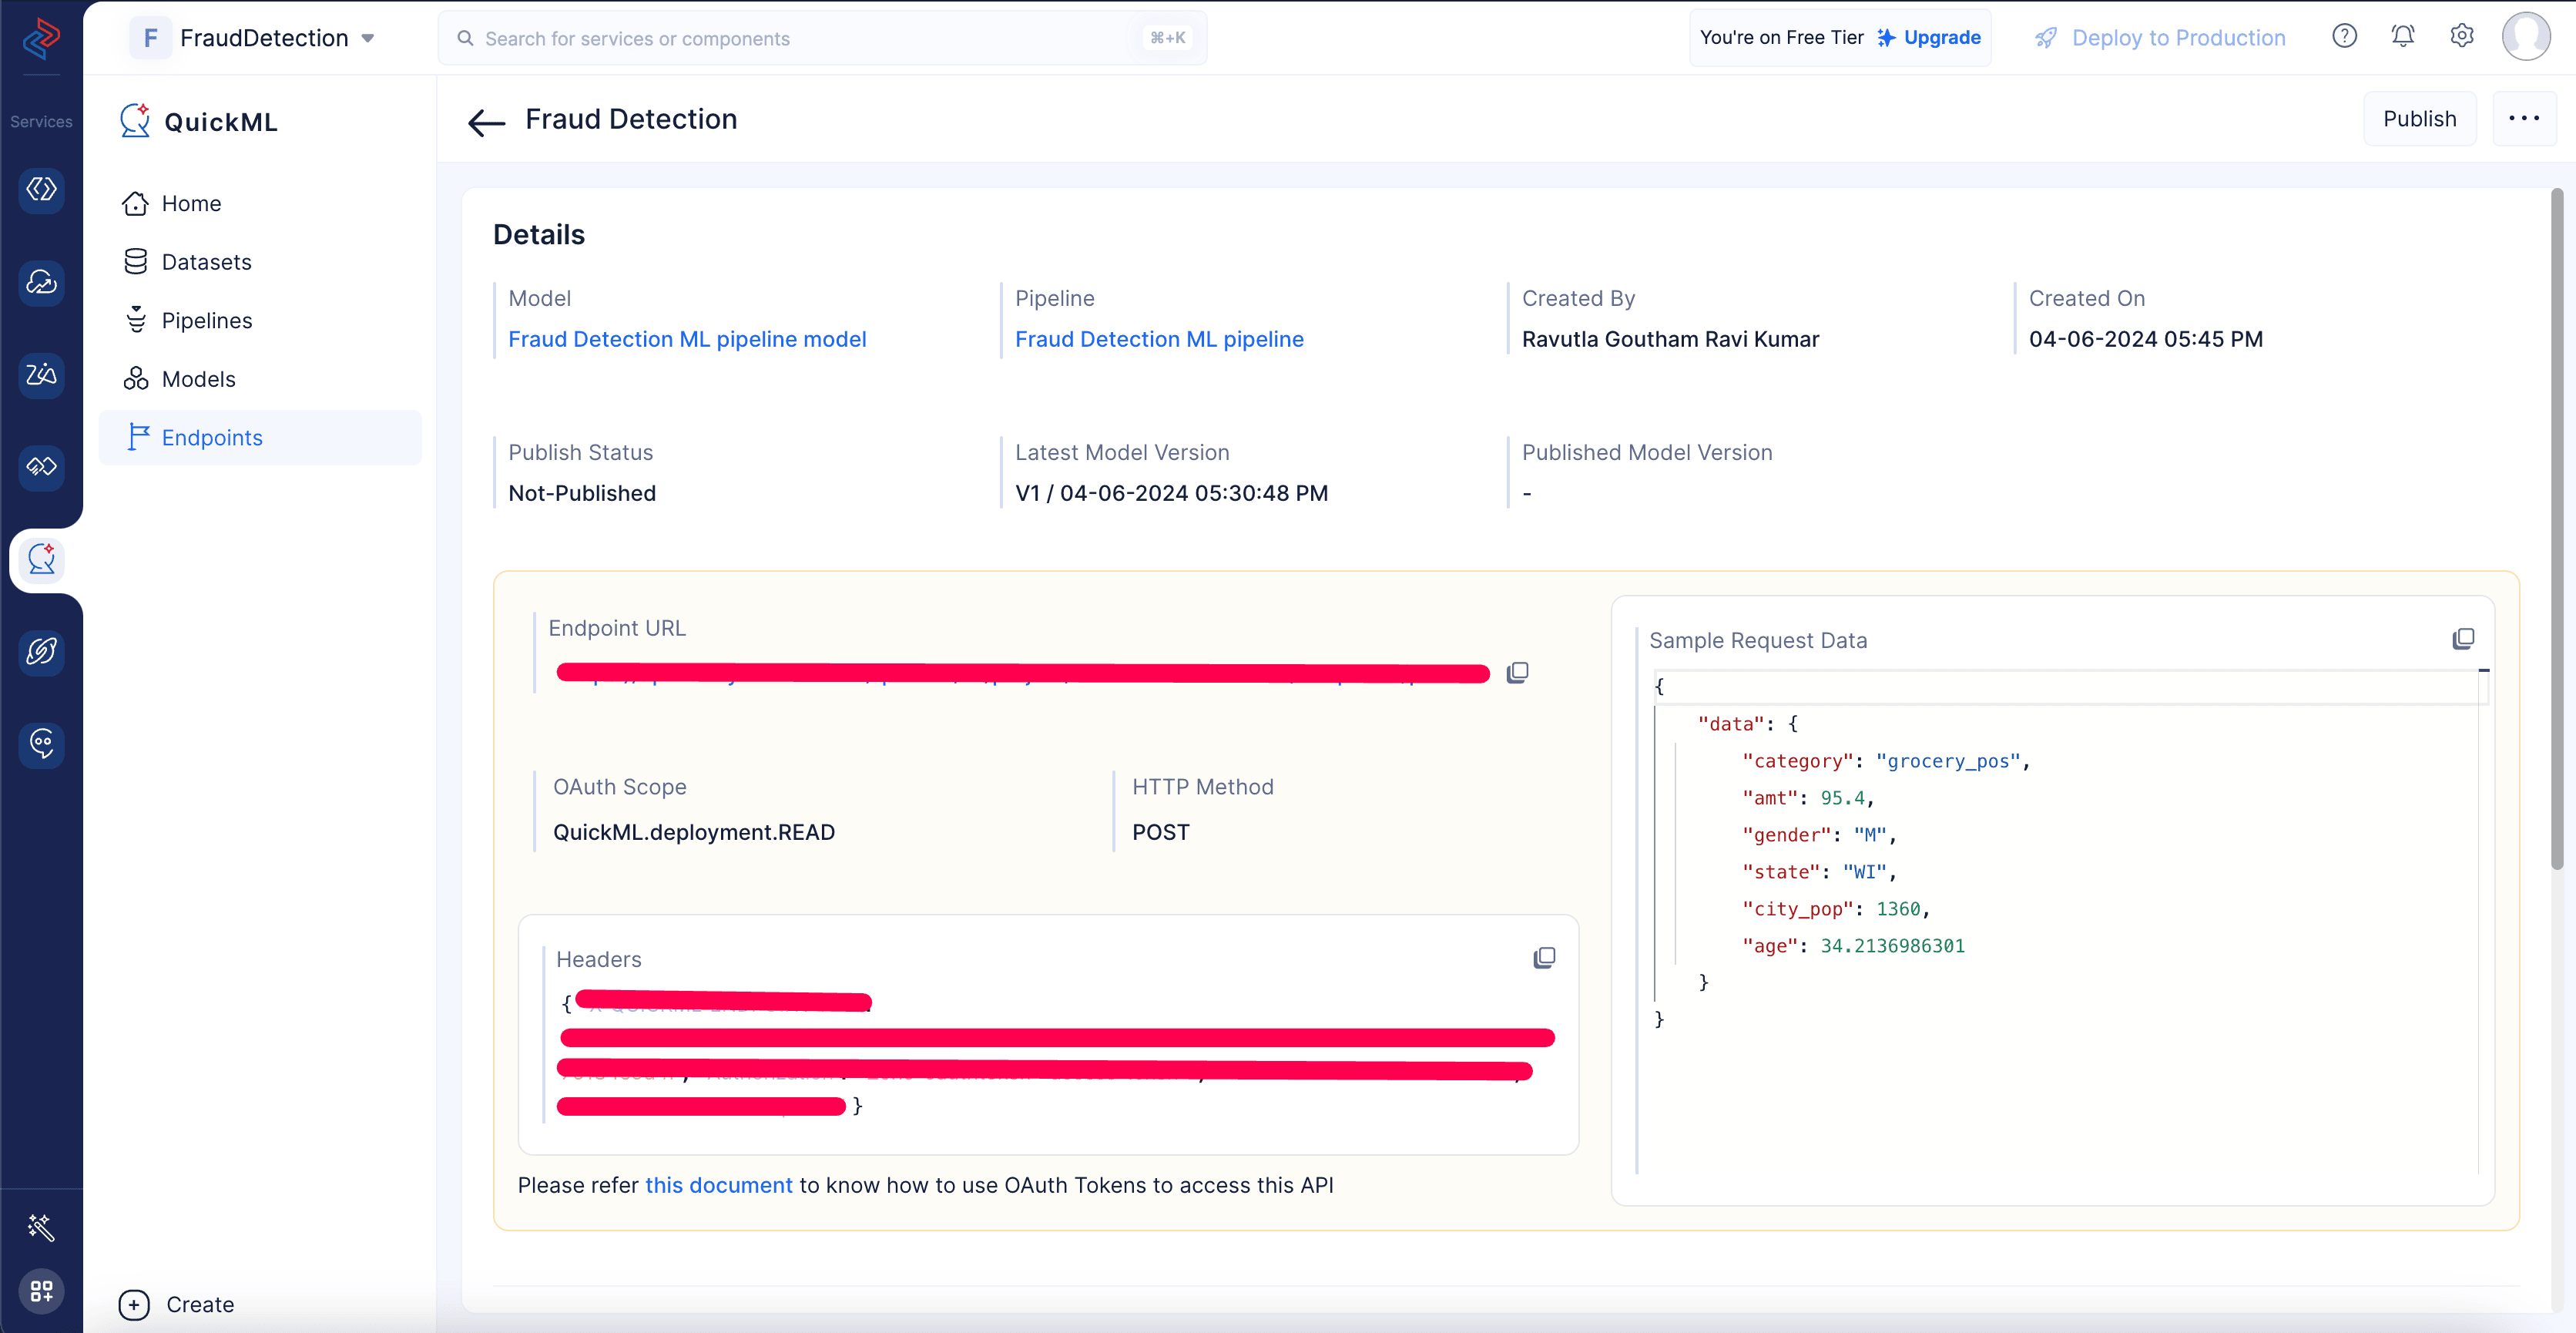Click Deploy to Production text
Viewport: 2576px width, 1333px height.
point(2178,38)
